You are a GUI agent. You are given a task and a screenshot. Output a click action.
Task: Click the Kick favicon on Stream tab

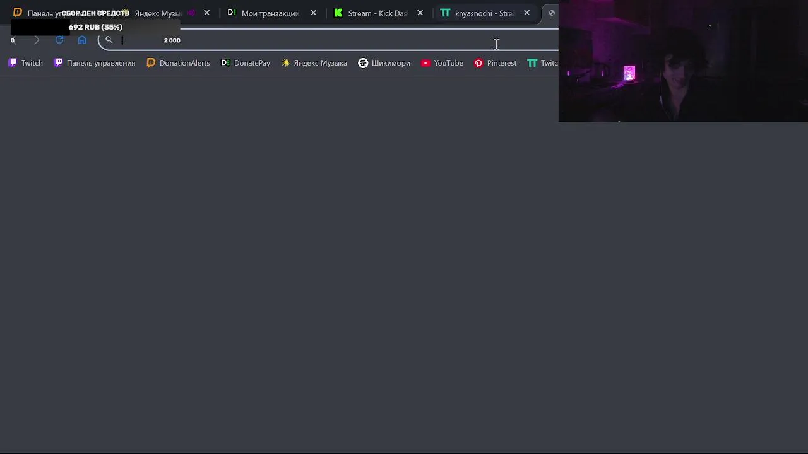click(x=338, y=13)
